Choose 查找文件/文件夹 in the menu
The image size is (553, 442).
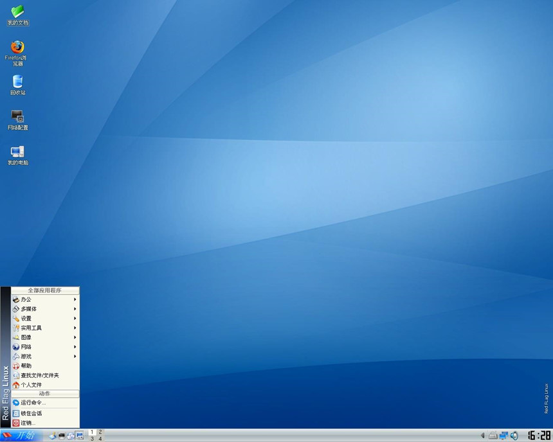39,375
